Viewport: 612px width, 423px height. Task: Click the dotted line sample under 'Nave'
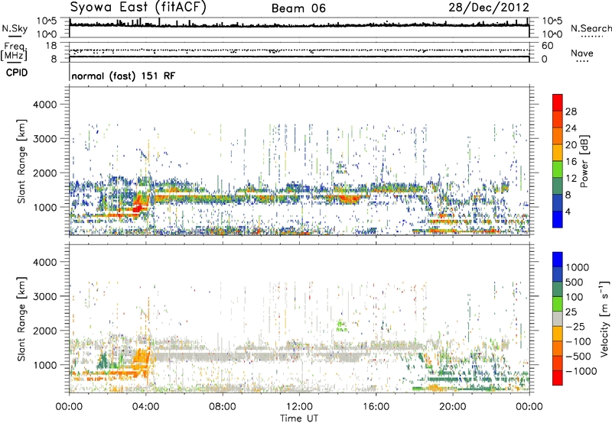[x=582, y=62]
